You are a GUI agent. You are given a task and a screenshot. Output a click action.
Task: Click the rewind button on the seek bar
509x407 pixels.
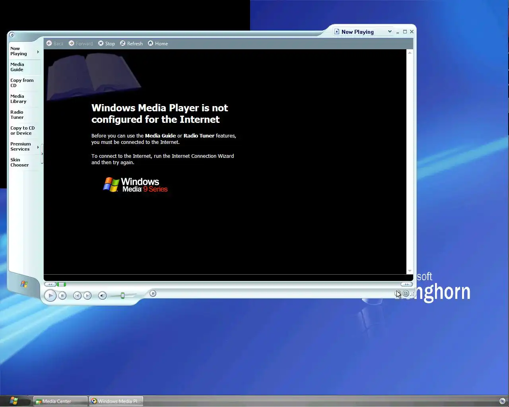click(x=50, y=284)
